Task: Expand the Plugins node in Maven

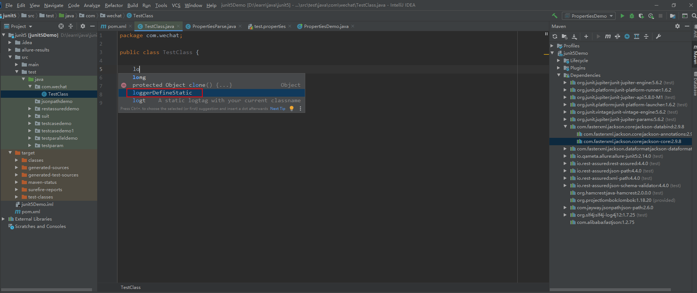Action: coord(559,68)
